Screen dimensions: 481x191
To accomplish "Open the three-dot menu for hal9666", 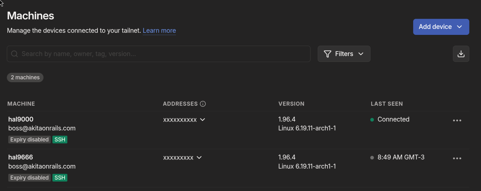I will (x=457, y=158).
